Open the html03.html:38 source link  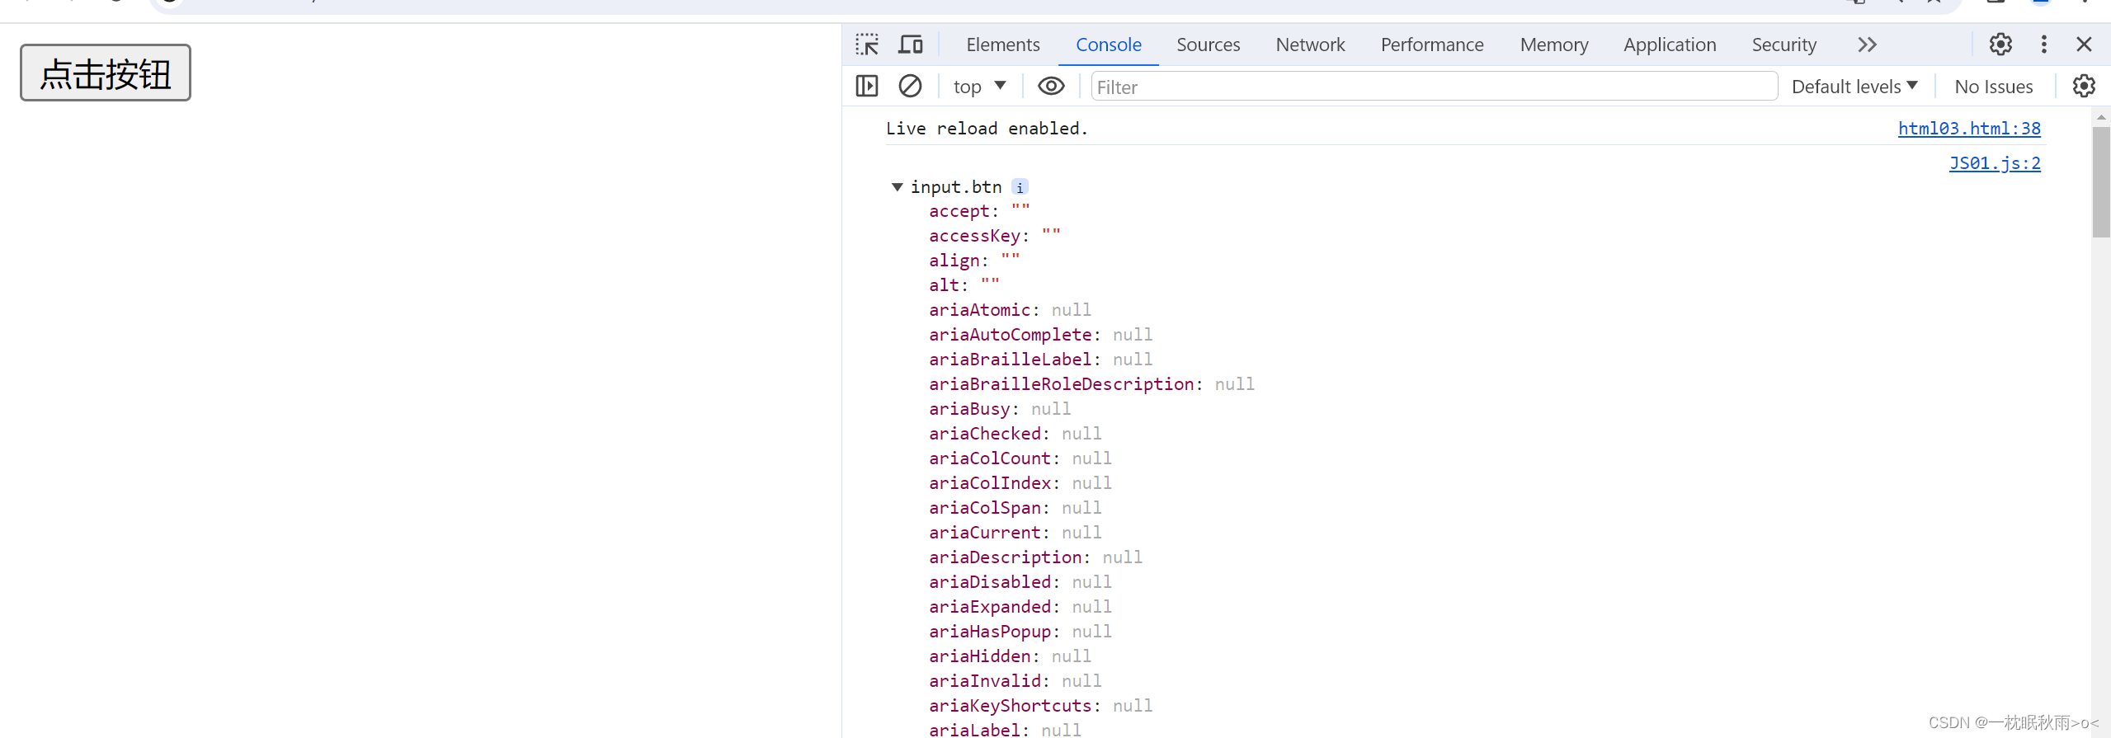pyautogui.click(x=1969, y=129)
